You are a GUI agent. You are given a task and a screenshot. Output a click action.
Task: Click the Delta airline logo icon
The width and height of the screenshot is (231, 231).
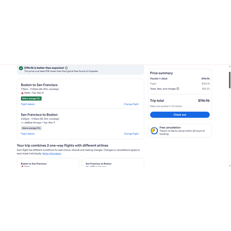pos(22,93)
